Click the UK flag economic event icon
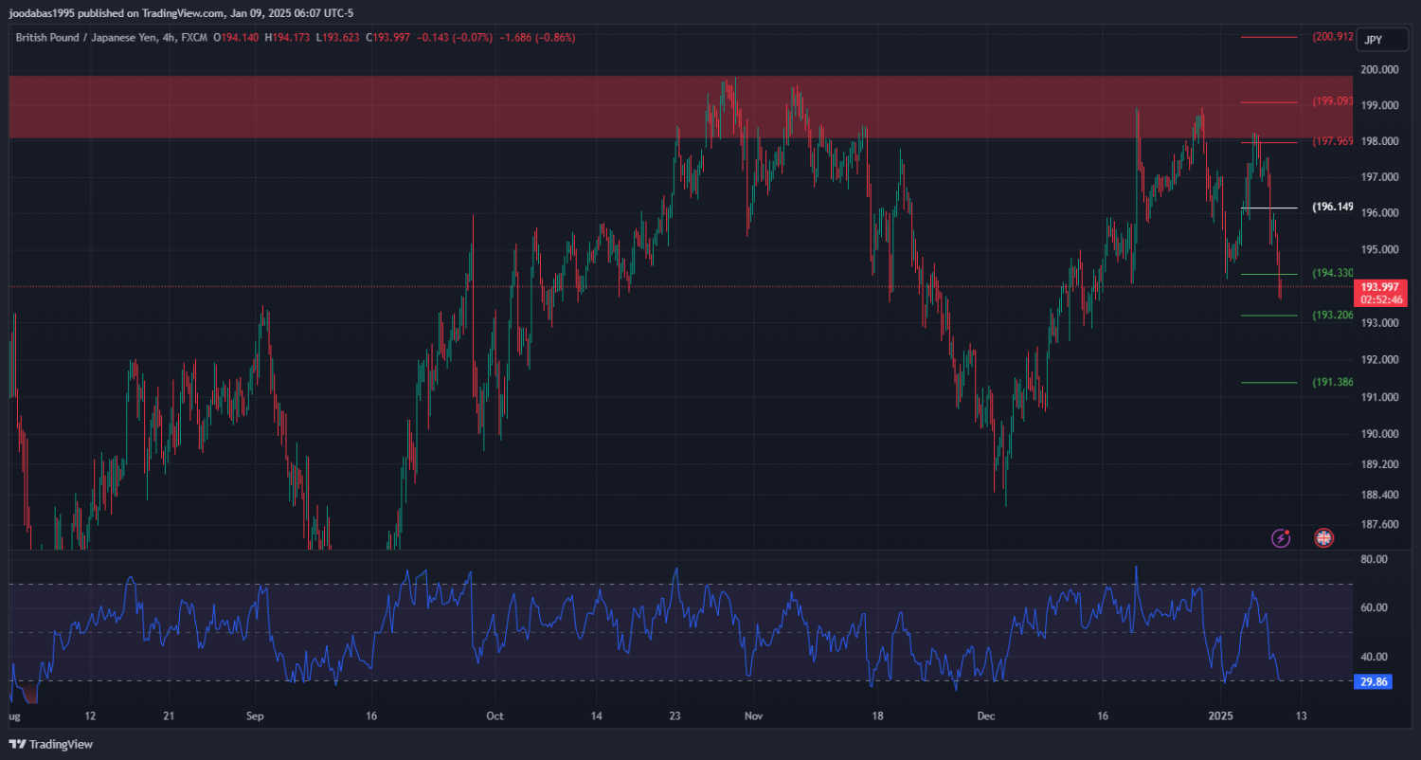This screenshot has width=1421, height=760. [1323, 538]
